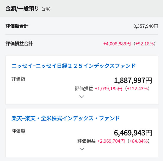
Task: Select the total valuation 8,357,940円
Action: pos(146,26)
